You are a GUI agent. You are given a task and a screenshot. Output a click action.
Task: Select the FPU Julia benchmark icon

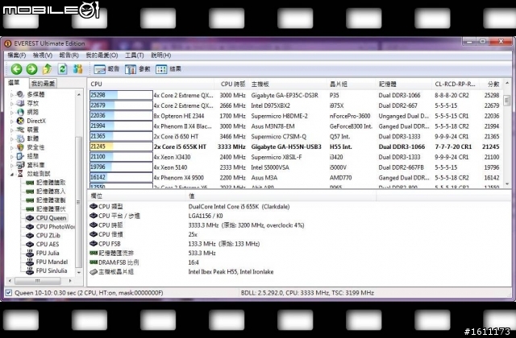tap(30, 253)
